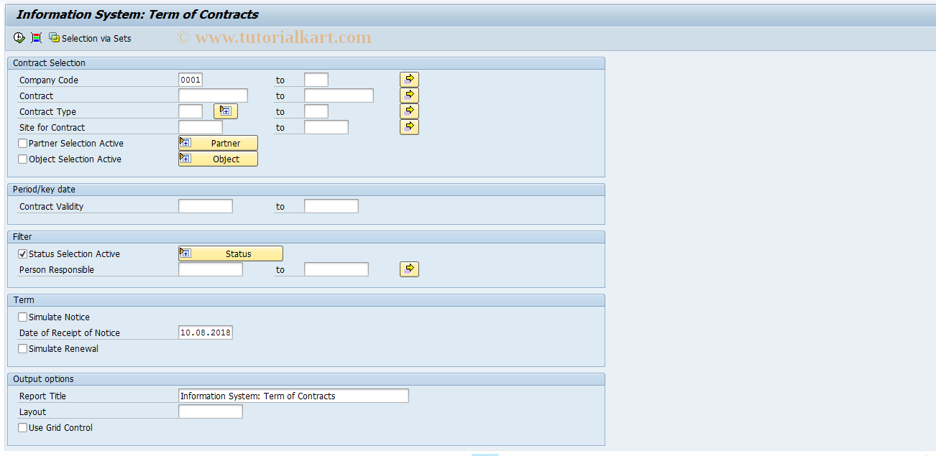Viewport: 936px width, 456px height.
Task: Open multiple selection for Person Responsible
Action: tap(409, 269)
